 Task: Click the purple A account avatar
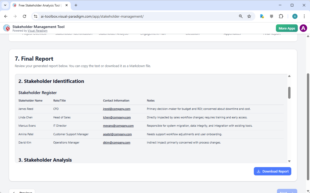[x=303, y=28]
